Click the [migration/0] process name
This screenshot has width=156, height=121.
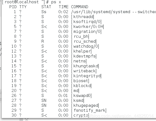click(86, 31)
